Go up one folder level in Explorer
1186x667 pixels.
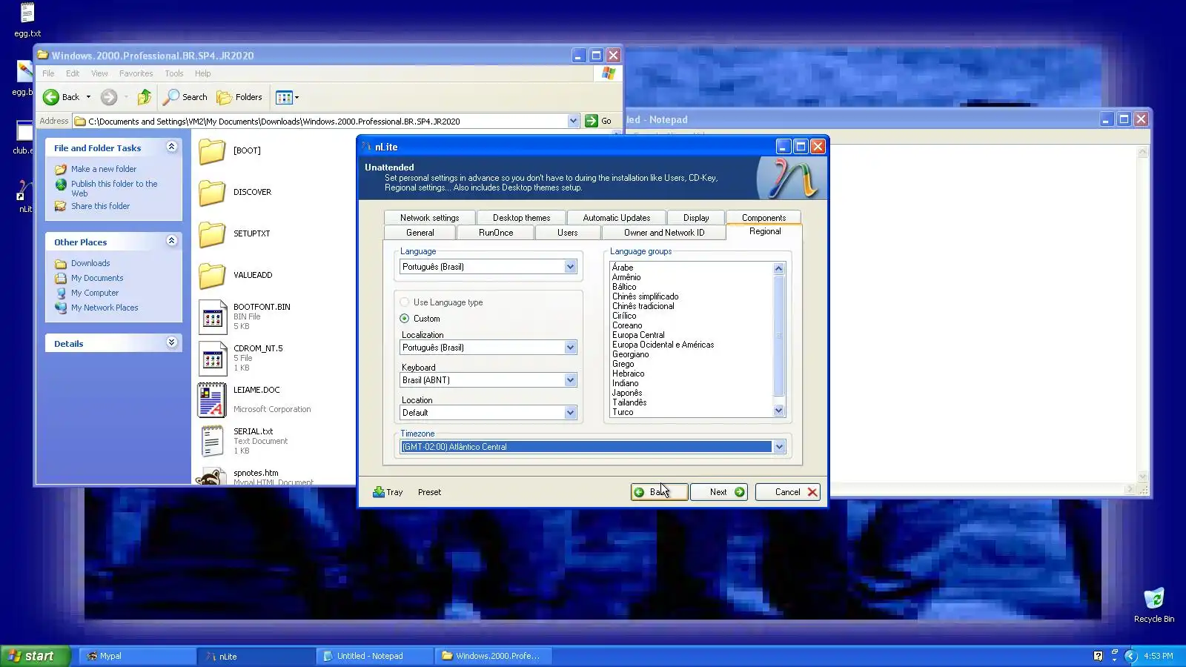(145, 97)
